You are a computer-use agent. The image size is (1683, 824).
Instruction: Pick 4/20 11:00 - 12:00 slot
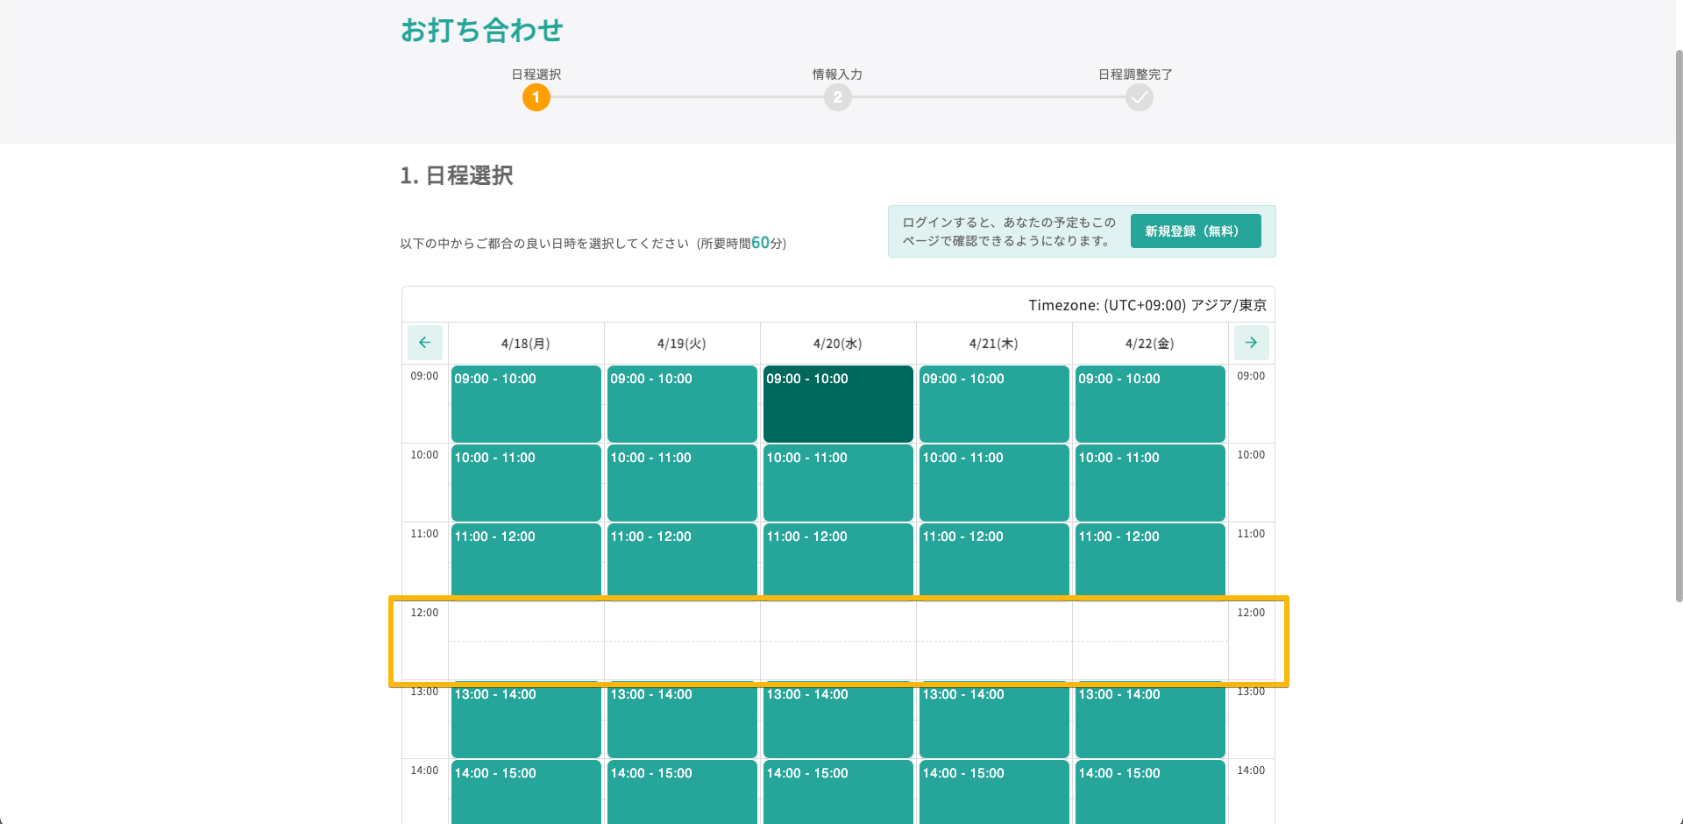pos(838,562)
